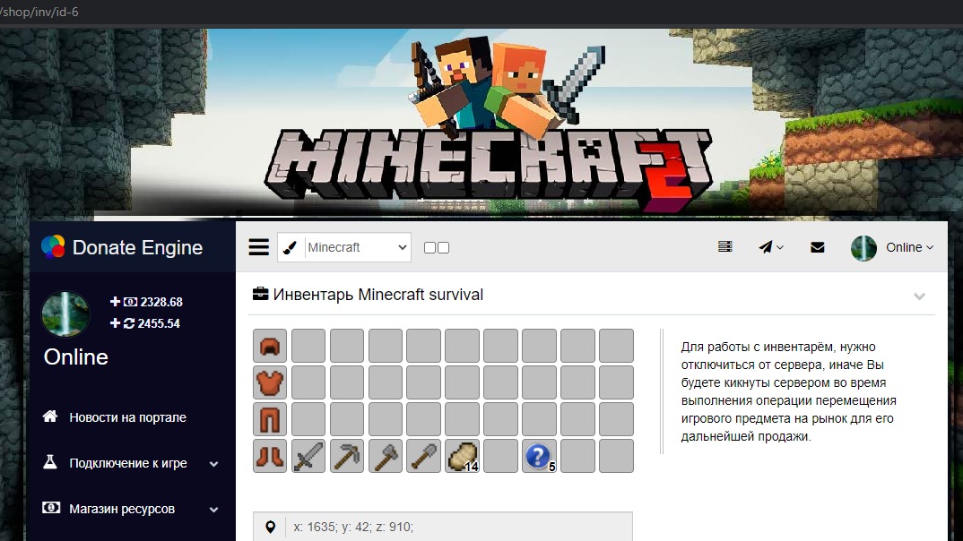Viewport: 963px width, 541px height.
Task: Toggle the second square layout box
Action: (443, 248)
